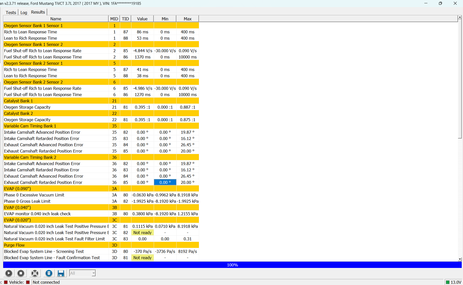Select the highlighted 0.00 ° Min cell
The image size is (463, 285).
tap(165, 182)
